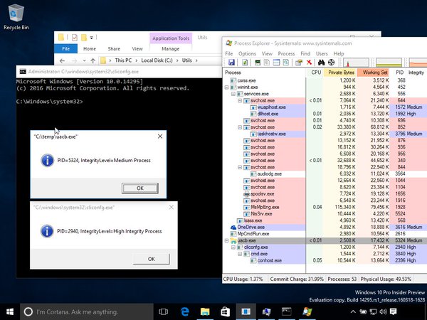427x320 pixels.
Task: Open the Home tab in File Explorer
Action: 90,48
